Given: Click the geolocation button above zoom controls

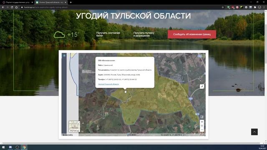Looking at the screenshot, I should click(202, 117).
